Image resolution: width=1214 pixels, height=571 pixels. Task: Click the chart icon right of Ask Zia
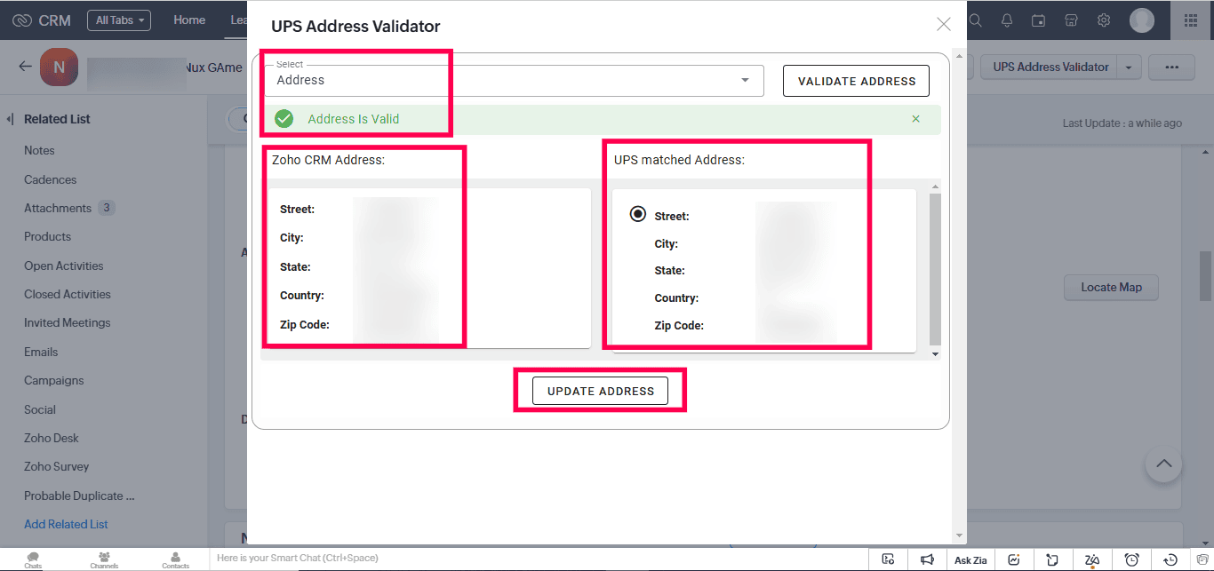click(1014, 559)
